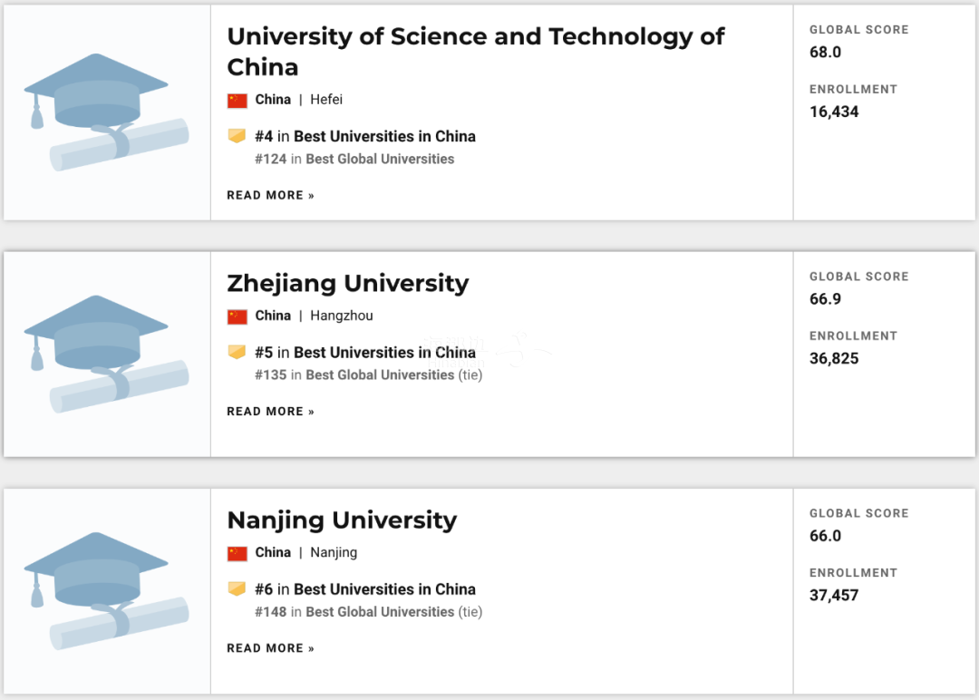
Task: Select Zhejiang University global score 66.9
Action: tap(826, 299)
